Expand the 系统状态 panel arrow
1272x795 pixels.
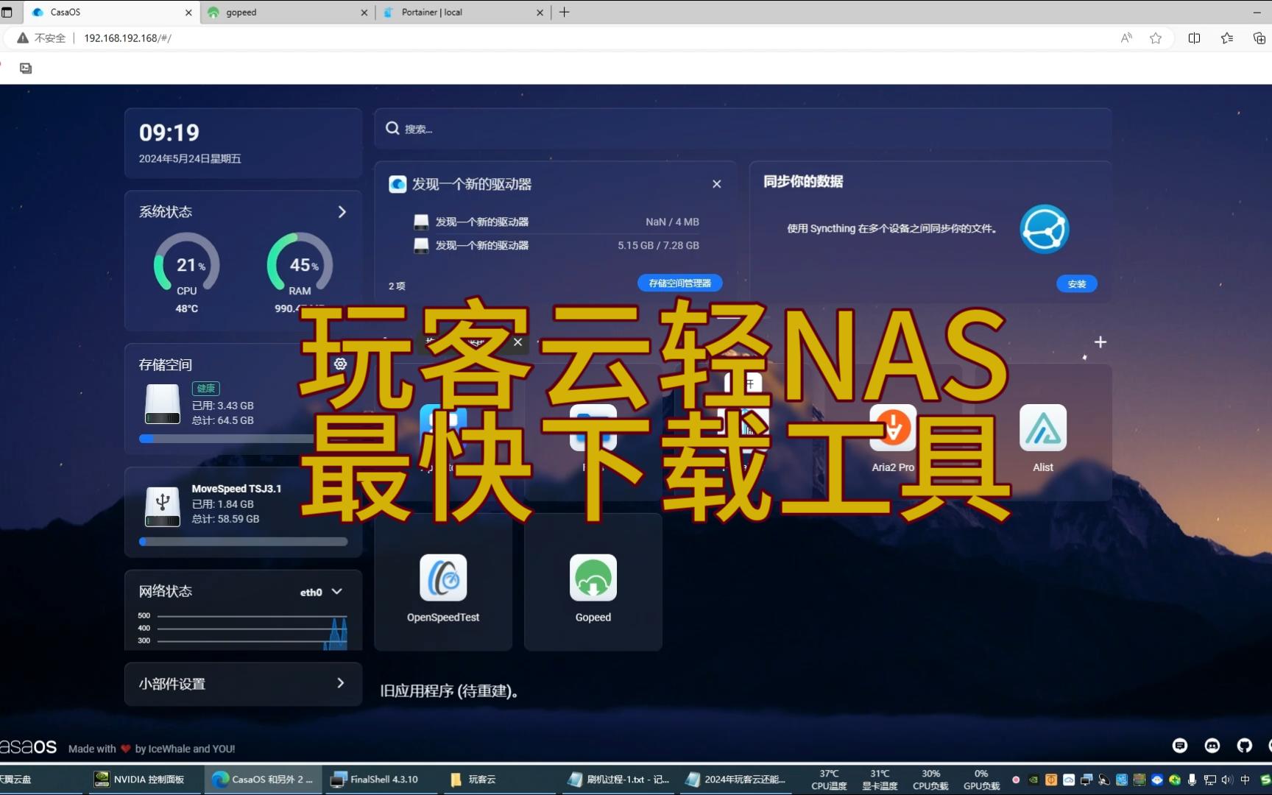tap(342, 212)
